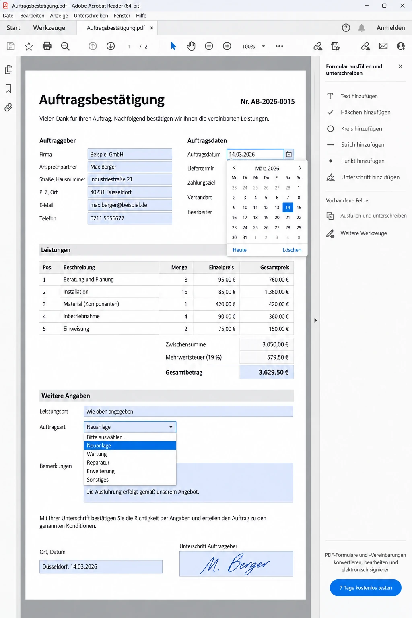Click the Telefon field 0211 5556677
The width and height of the screenshot is (412, 618).
click(x=130, y=218)
